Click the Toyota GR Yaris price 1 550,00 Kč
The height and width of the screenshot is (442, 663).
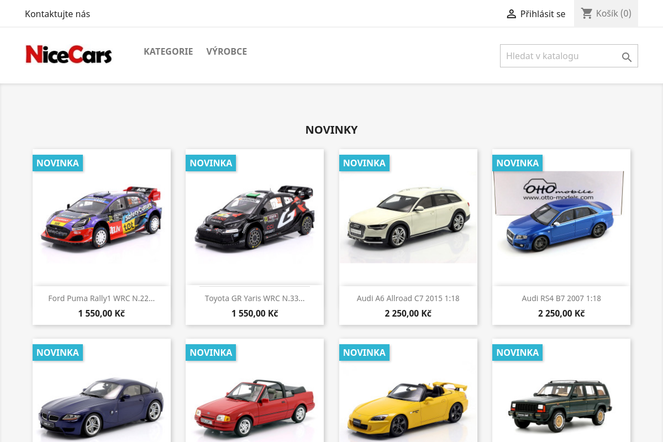pyautogui.click(x=255, y=313)
